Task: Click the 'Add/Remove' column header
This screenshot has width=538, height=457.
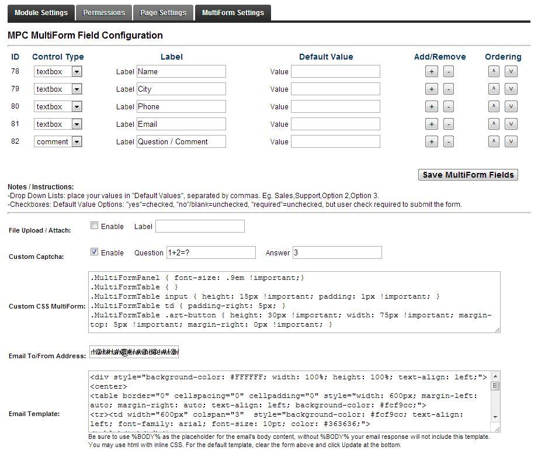Action: click(x=440, y=57)
